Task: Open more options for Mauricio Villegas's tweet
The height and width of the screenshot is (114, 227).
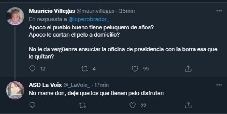Action: coord(219,11)
